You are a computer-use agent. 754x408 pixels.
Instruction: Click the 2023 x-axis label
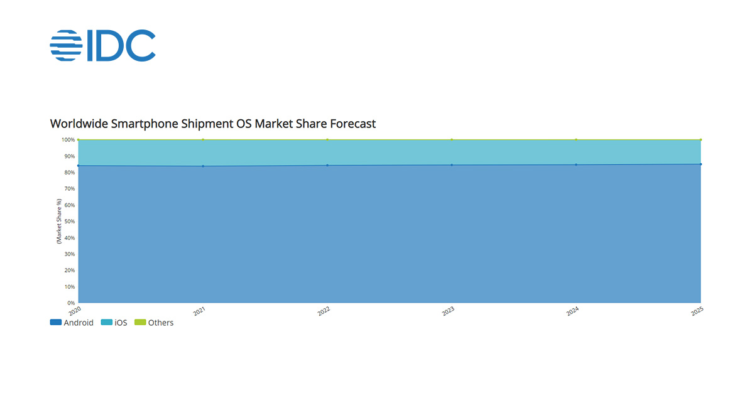click(448, 311)
